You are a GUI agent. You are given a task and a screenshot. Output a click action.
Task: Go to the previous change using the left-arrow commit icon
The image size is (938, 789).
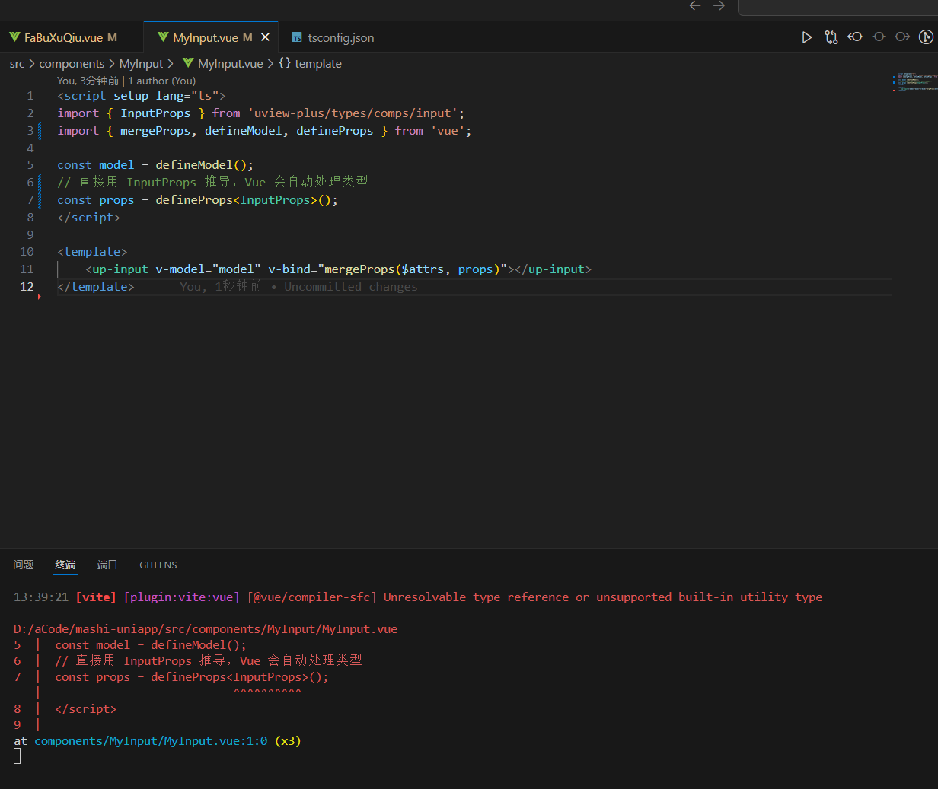(x=855, y=37)
